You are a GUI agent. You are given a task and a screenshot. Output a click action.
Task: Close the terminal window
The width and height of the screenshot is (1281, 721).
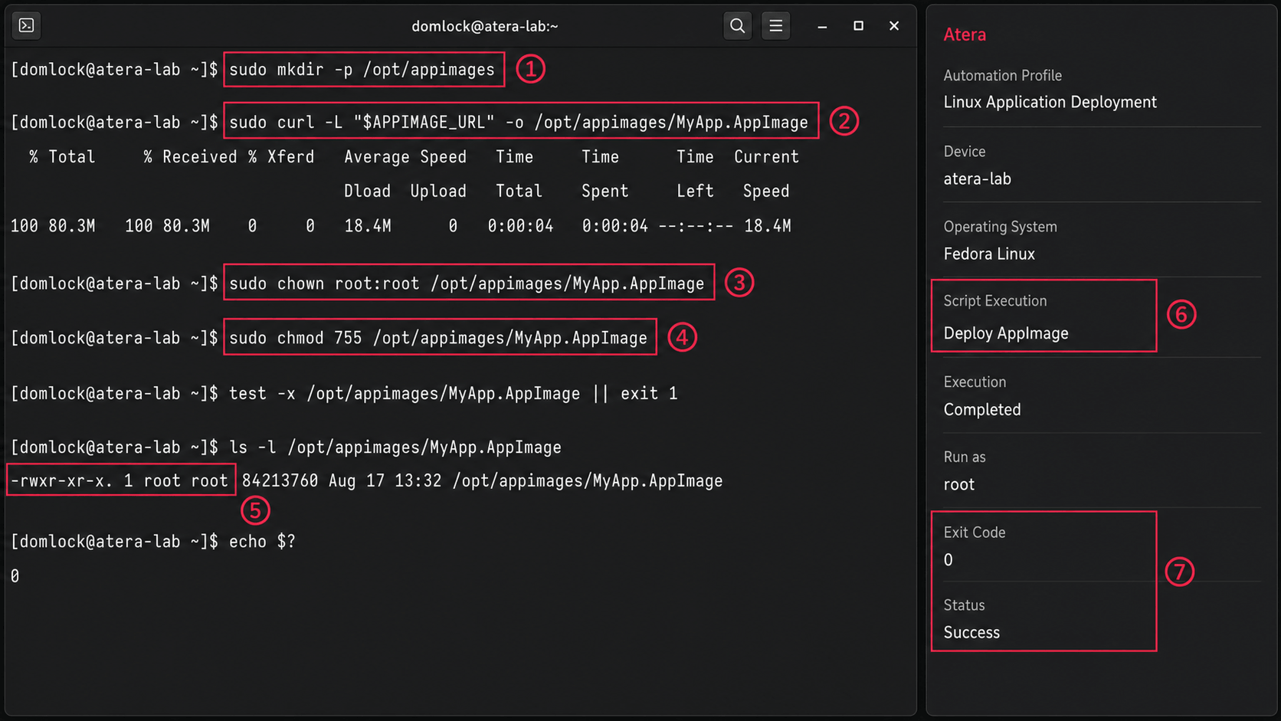894,25
